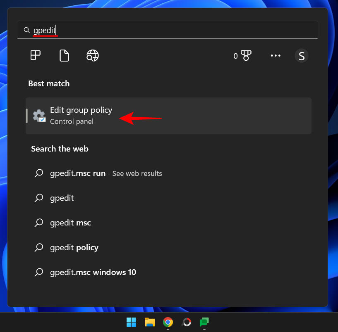Open Google Chrome from the taskbar
The width and height of the screenshot is (338, 332).
coord(168,322)
